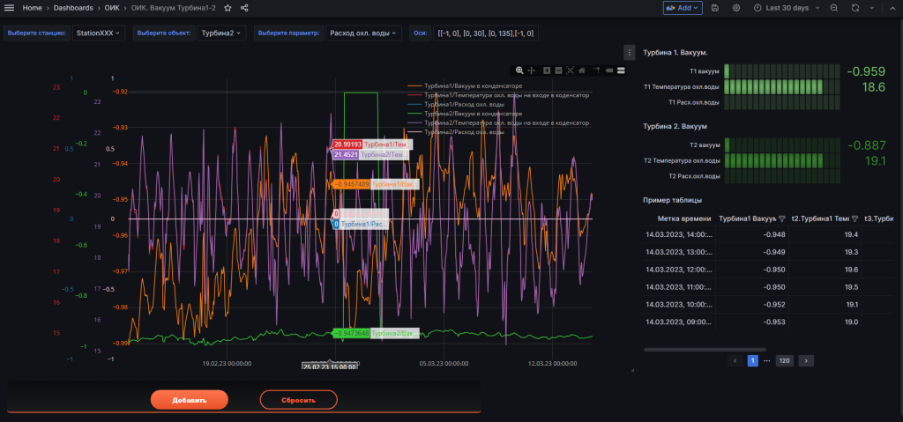Toggle Турбина1/Расход охл. воды legend series
Viewport: 903px width, 422px height.
coord(460,104)
